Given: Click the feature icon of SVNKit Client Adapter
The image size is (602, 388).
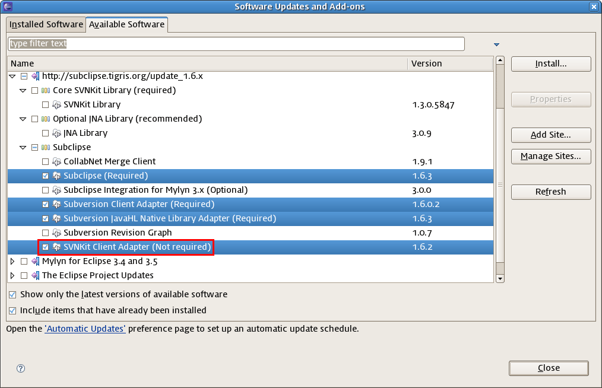Looking at the screenshot, I should click(x=56, y=247).
